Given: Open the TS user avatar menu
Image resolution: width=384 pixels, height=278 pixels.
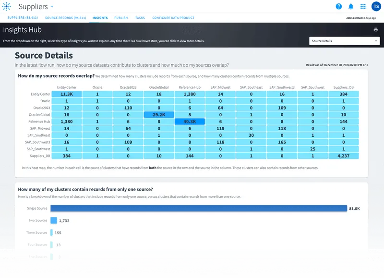Looking at the screenshot, I should point(376,6).
